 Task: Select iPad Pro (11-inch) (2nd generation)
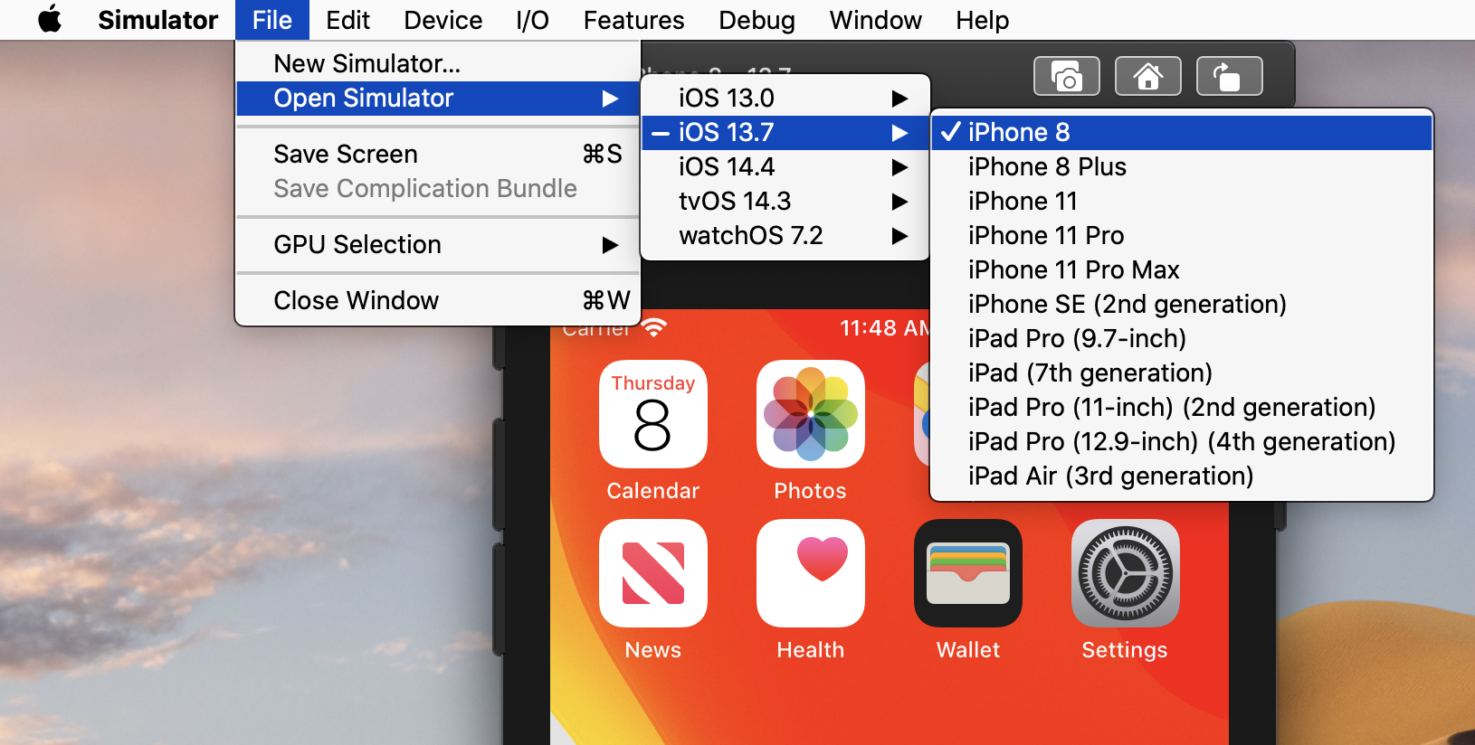(x=1182, y=407)
